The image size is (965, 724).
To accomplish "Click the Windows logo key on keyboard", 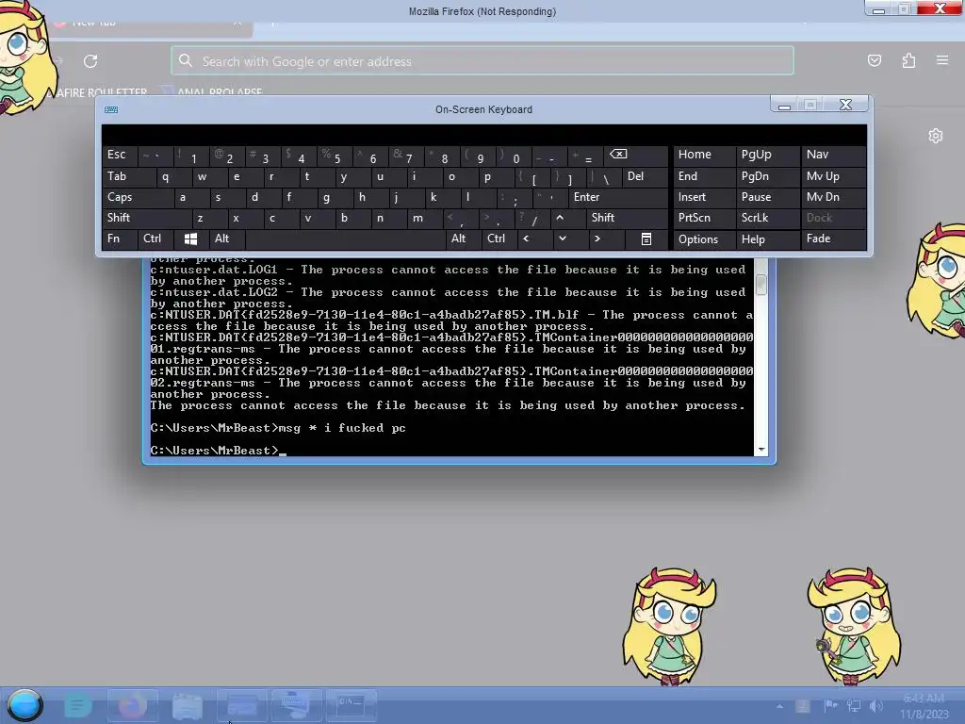I will click(190, 239).
